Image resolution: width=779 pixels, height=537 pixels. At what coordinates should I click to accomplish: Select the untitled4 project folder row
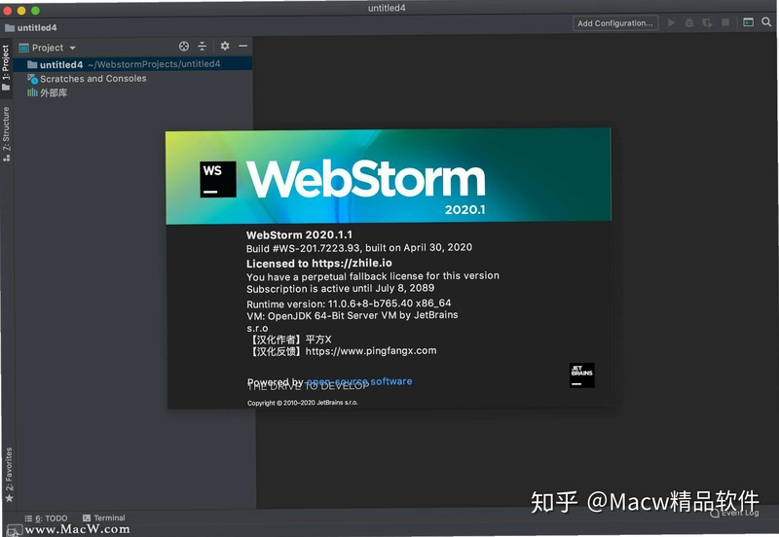pyautogui.click(x=132, y=64)
